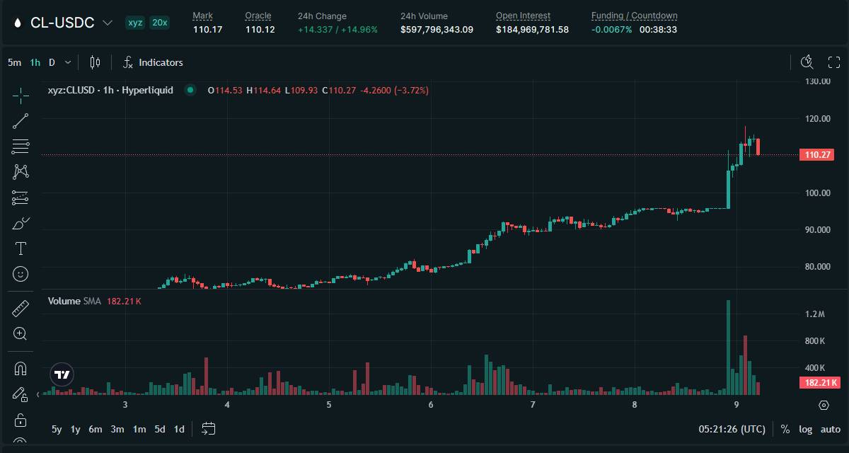Select the 1y date range
Image resolution: width=849 pixels, height=453 pixels.
(75, 429)
